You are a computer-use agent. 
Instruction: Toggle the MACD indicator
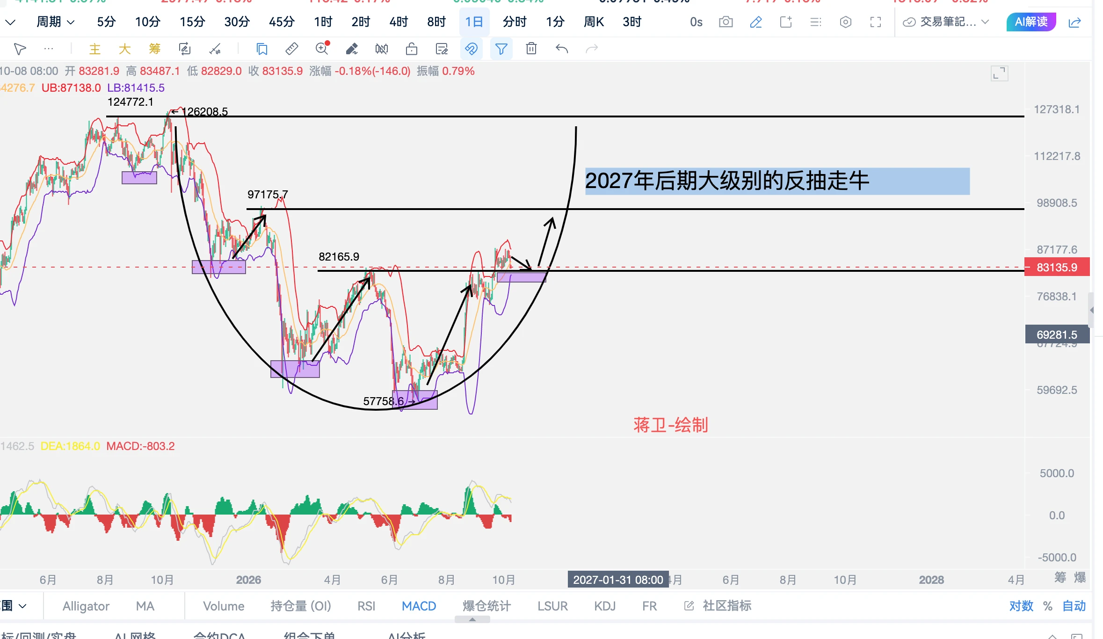(x=419, y=606)
